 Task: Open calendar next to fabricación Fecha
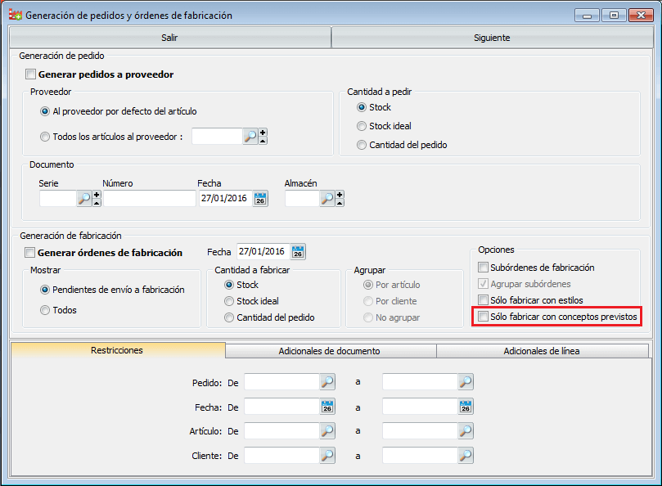pyautogui.click(x=298, y=251)
